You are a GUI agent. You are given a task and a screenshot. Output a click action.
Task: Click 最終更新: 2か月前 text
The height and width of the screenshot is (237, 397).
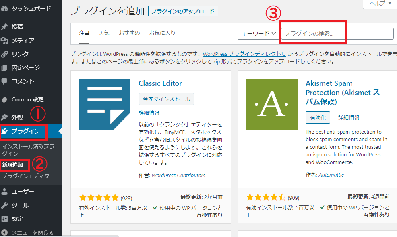pyautogui.click(x=202, y=197)
